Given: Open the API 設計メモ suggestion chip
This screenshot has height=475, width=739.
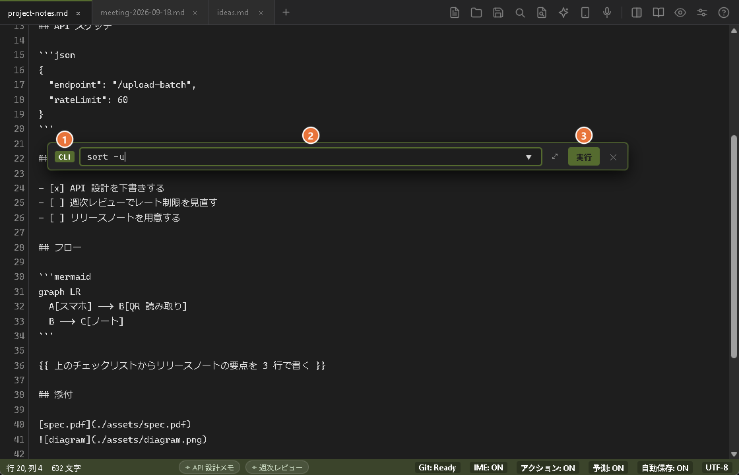Looking at the screenshot, I should [x=210, y=468].
